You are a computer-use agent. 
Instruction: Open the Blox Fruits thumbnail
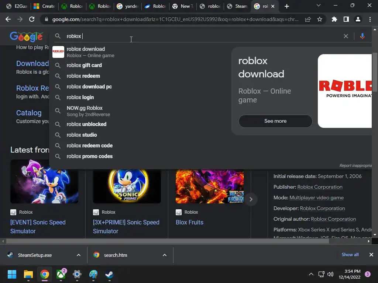(x=210, y=186)
